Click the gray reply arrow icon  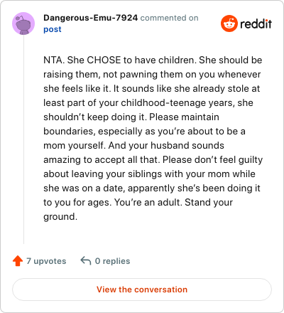click(86, 260)
